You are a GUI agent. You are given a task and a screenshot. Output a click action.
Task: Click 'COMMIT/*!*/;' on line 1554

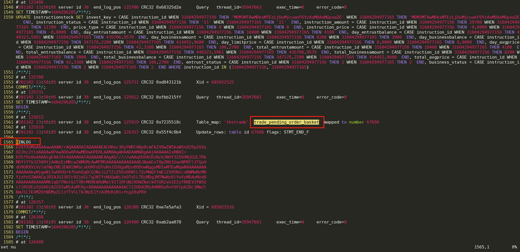[x=31, y=87]
